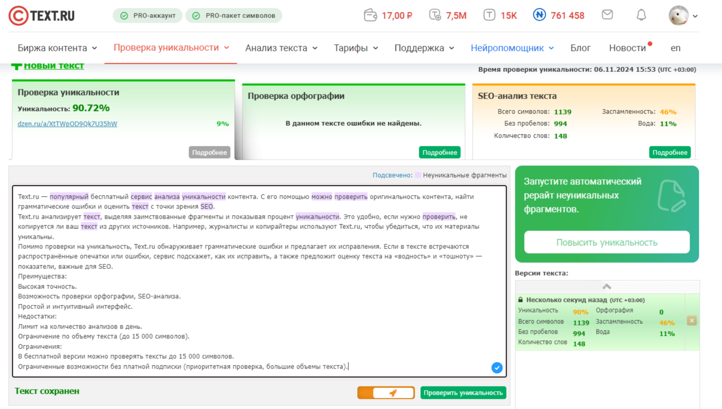Click the PRO-пакет символов badge

pyautogui.click(x=234, y=15)
